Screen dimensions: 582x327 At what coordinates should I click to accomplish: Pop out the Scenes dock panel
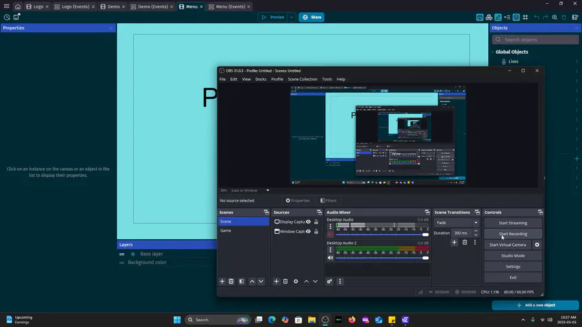point(266,213)
